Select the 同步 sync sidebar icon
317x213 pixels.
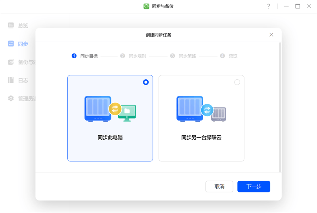(11, 44)
